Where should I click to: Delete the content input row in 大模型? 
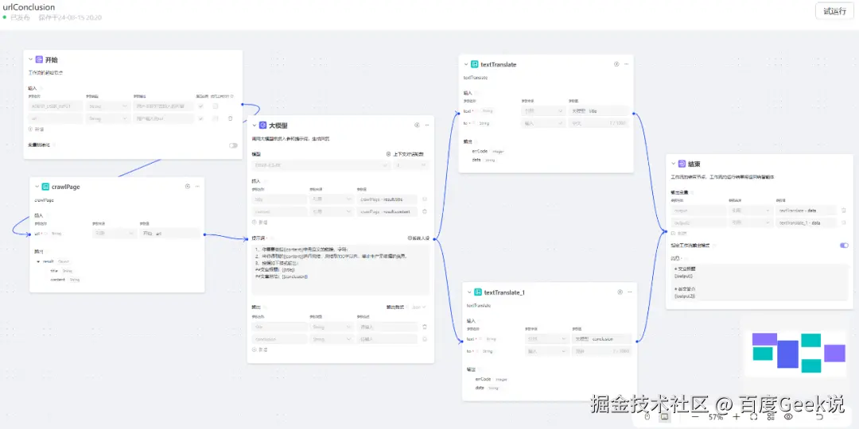tap(425, 211)
